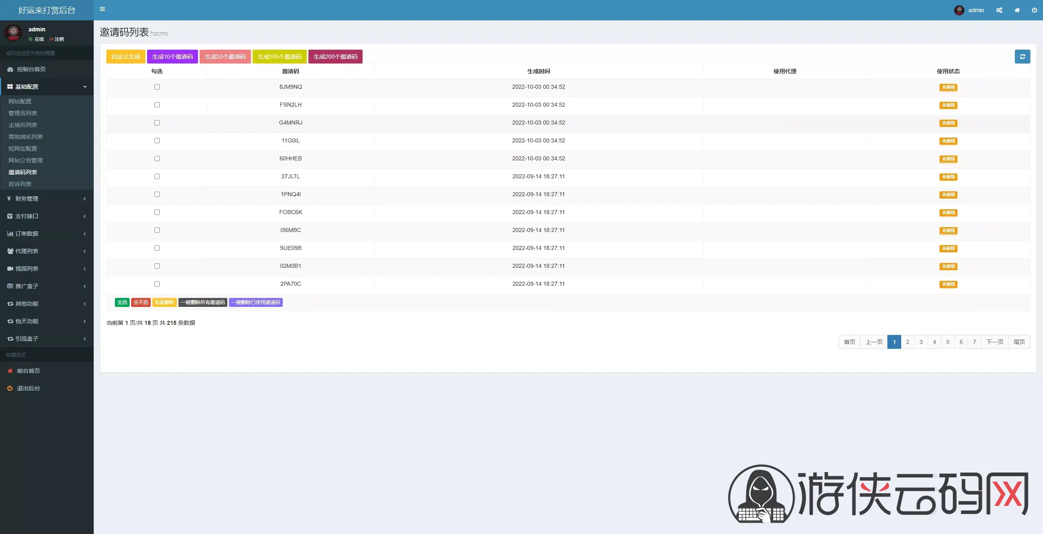
Task: Click the yellow 自定义生成 button
Action: (125, 57)
